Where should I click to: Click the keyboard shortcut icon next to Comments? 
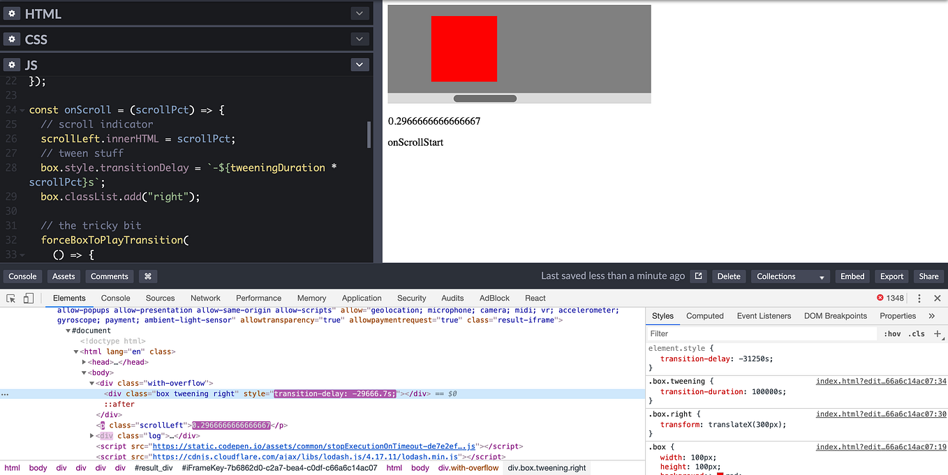click(147, 276)
